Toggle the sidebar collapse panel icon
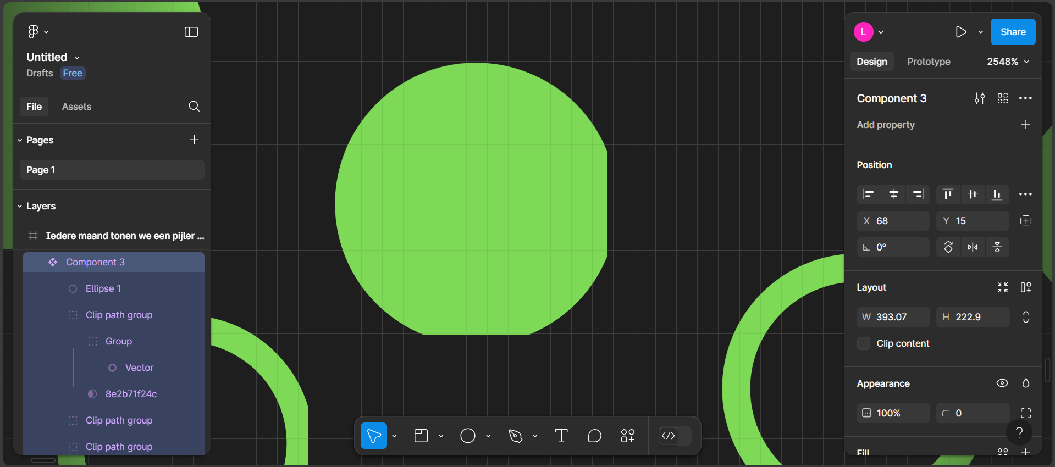 [x=191, y=32]
